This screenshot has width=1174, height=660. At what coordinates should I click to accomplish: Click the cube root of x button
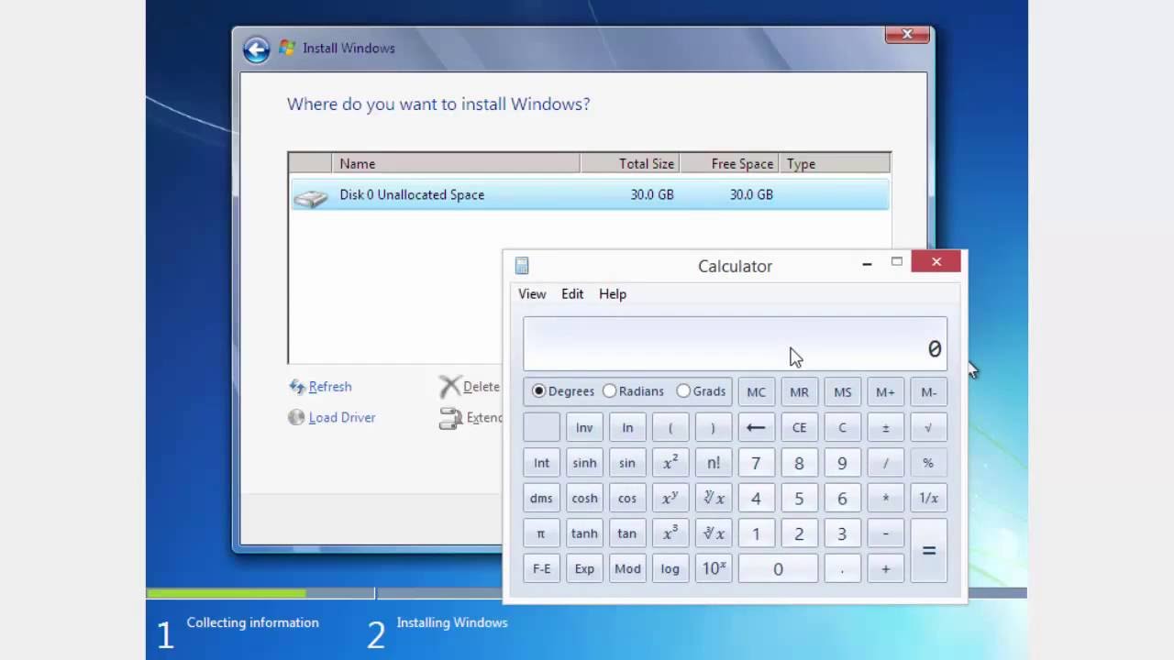[713, 533]
